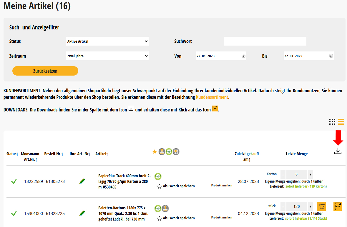The image size is (347, 227).
Task: Add Paletten-Kartons to shopping cart
Action: pos(321,206)
